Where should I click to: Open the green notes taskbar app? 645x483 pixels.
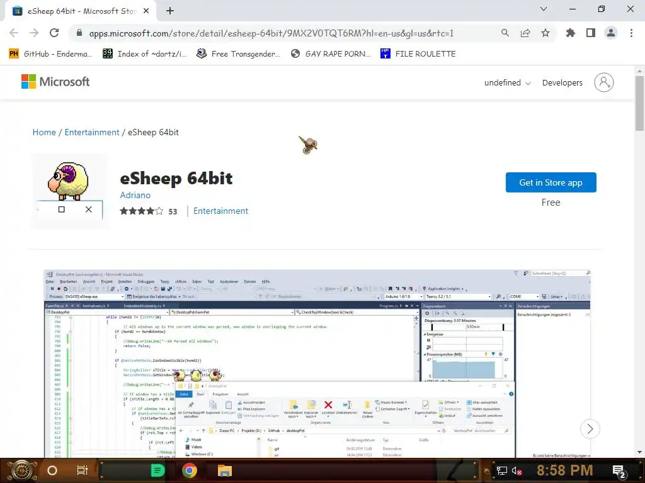click(x=157, y=470)
